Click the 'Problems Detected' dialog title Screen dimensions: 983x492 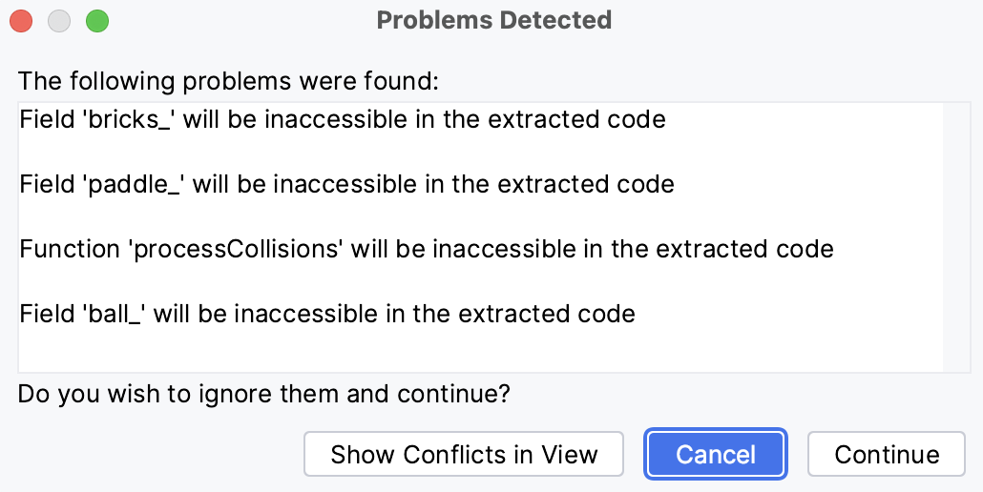coord(493,20)
